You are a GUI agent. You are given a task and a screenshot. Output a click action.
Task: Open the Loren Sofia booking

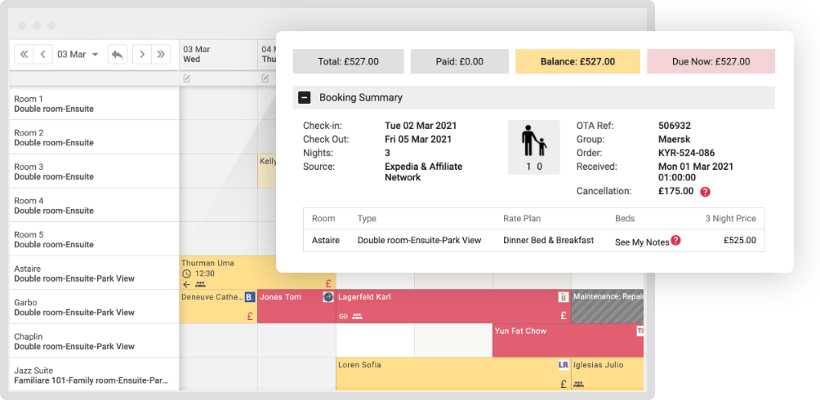453,374
